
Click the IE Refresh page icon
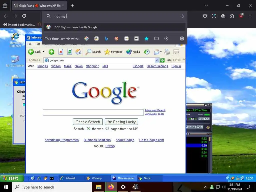(70, 52)
